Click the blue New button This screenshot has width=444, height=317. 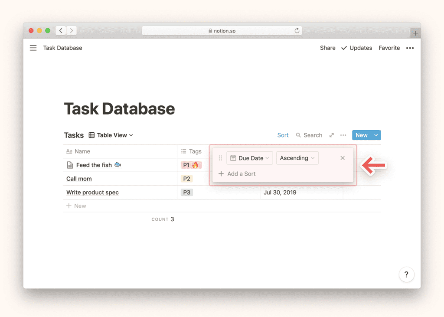click(x=362, y=135)
